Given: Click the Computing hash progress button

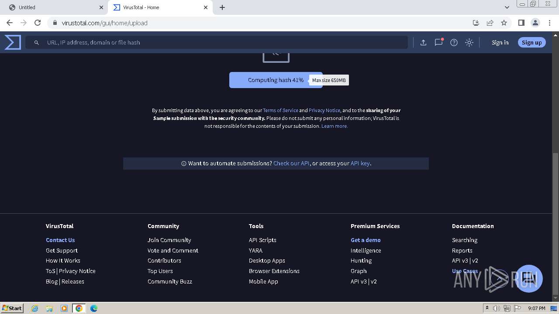Looking at the screenshot, I should (276, 80).
